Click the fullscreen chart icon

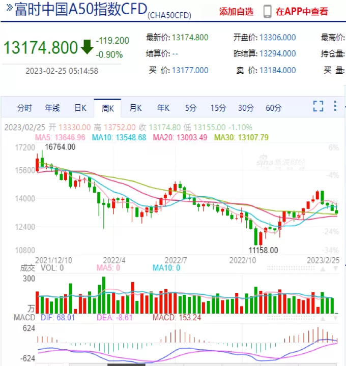(x=318, y=106)
